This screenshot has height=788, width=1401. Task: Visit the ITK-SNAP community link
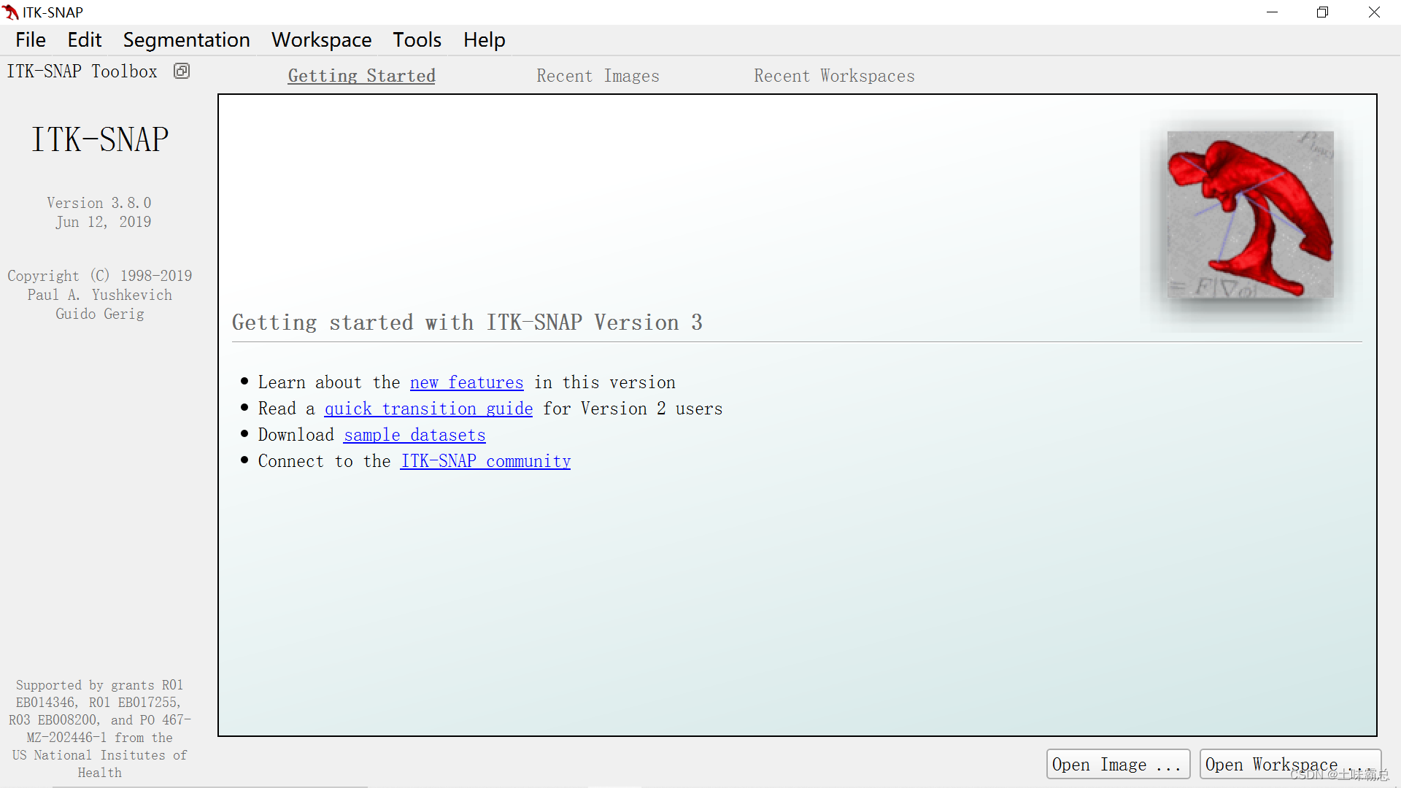485,461
